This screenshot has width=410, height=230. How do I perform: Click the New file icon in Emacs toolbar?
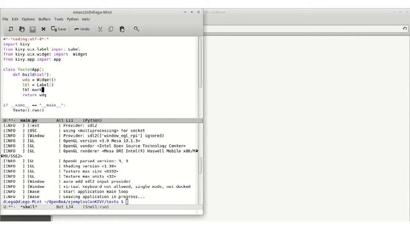pos(11,29)
